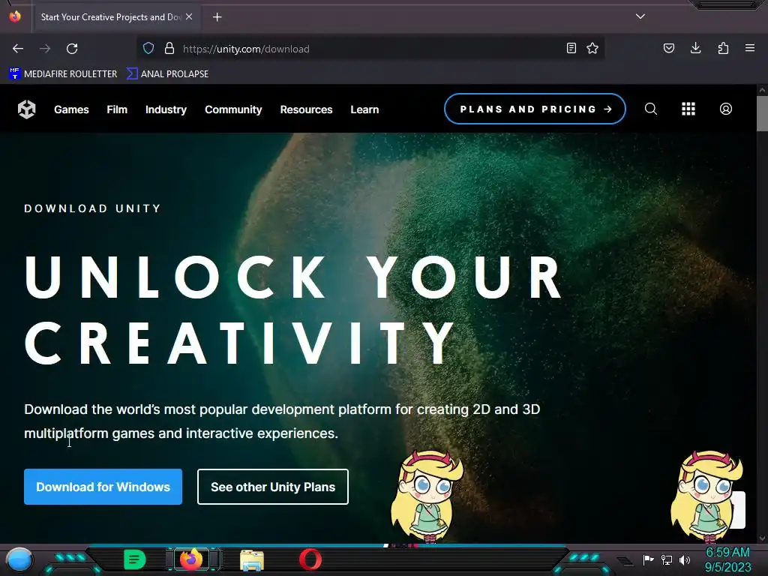
Task: Click the taskbar clock showing 6:59 AM
Action: click(x=727, y=559)
